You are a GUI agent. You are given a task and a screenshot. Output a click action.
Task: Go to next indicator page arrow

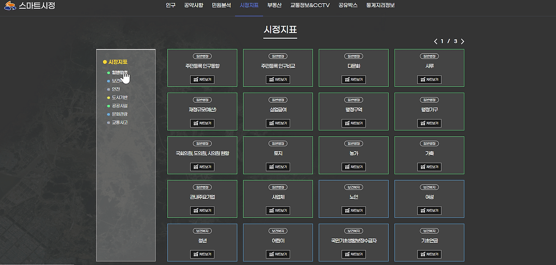point(463,41)
